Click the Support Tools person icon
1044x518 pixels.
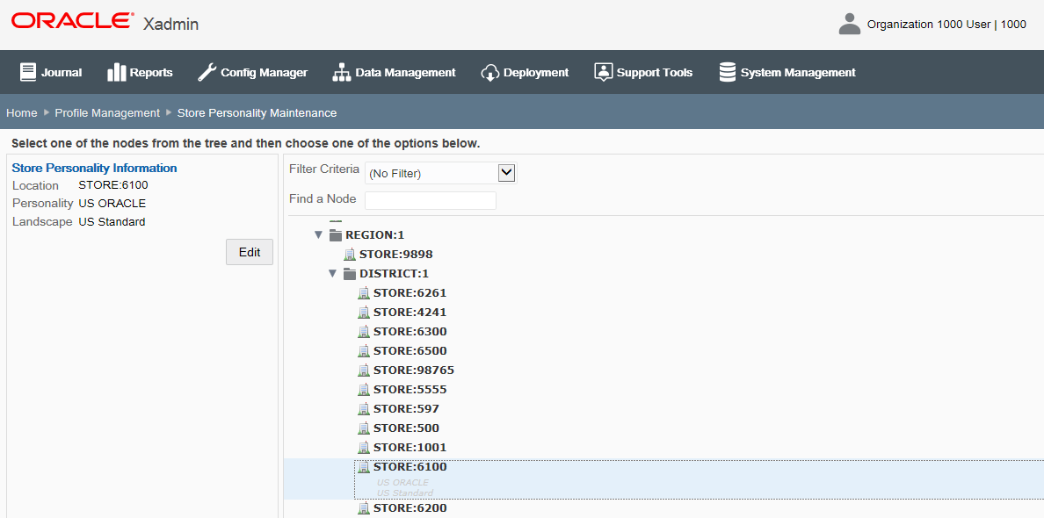tap(603, 72)
